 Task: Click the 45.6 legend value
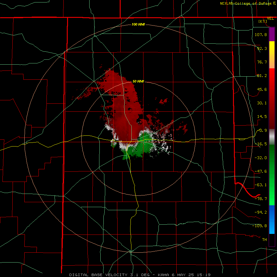tap(262, 89)
